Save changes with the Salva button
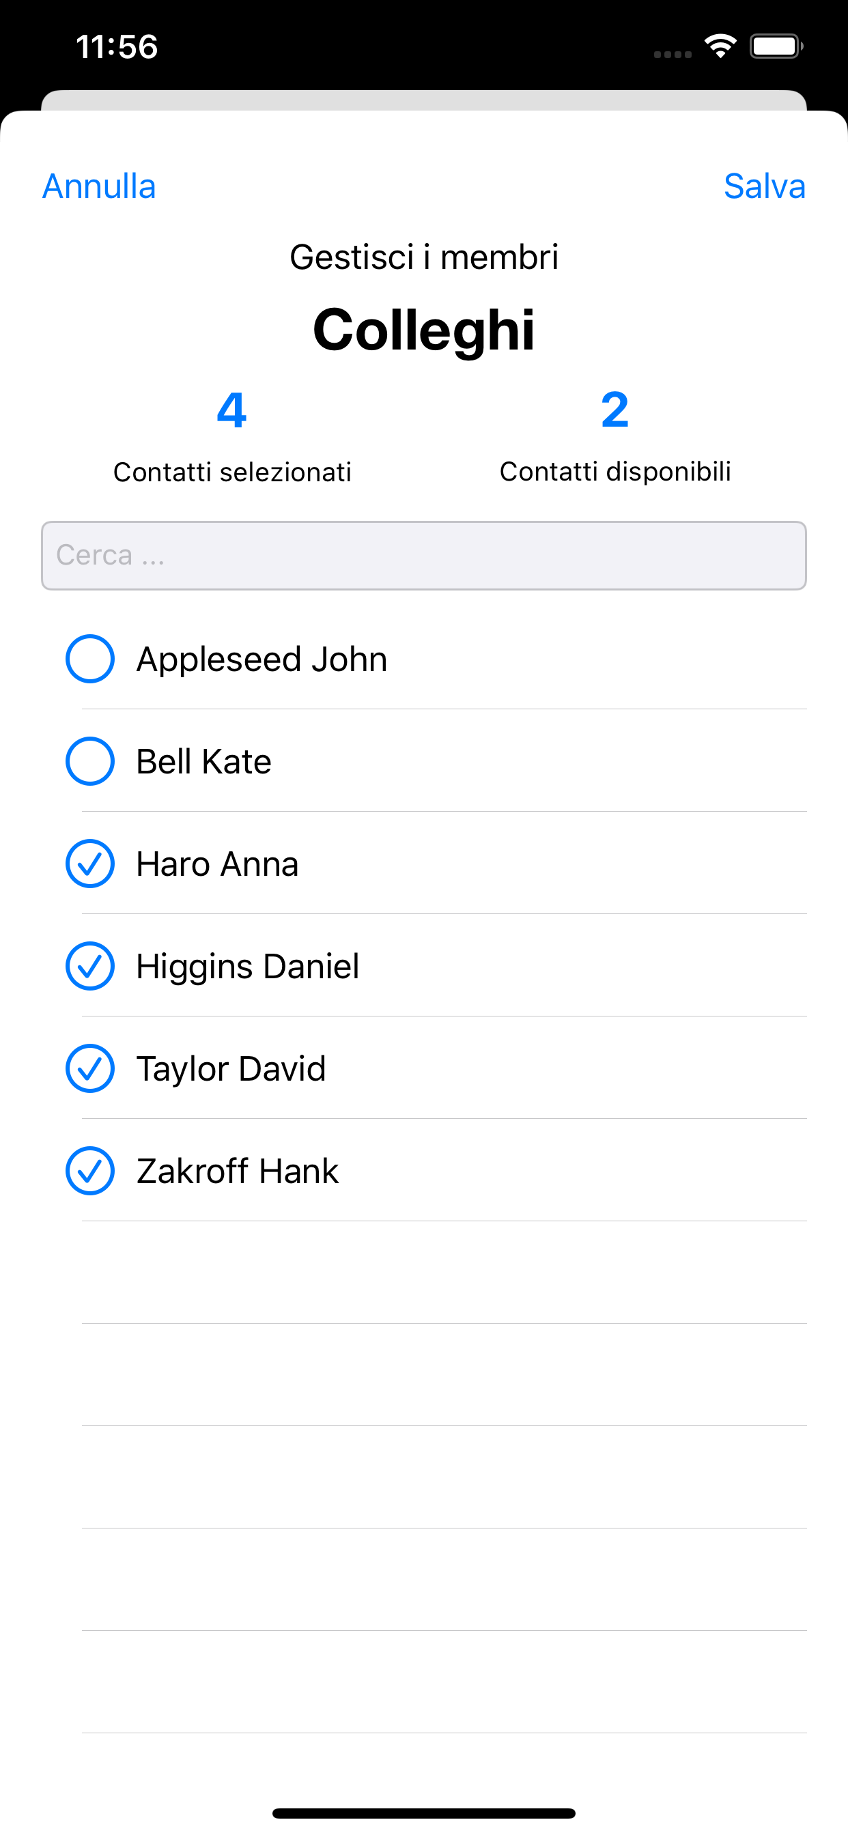Screen dimensions: 848x1835 click(x=765, y=186)
